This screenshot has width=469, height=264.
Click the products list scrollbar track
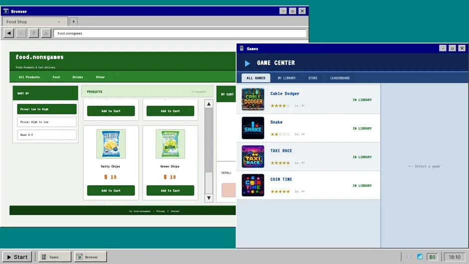click(x=209, y=151)
